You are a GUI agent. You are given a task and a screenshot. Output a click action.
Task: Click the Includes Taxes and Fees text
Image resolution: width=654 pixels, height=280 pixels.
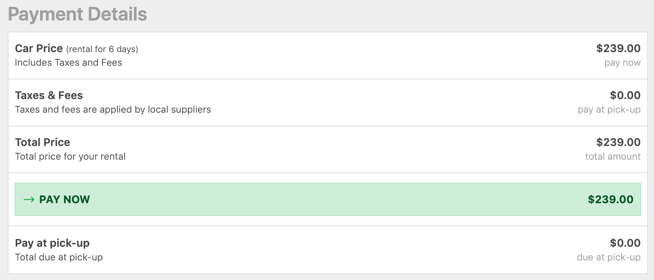click(x=68, y=63)
